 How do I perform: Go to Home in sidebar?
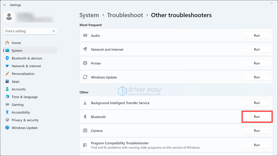(x=16, y=43)
